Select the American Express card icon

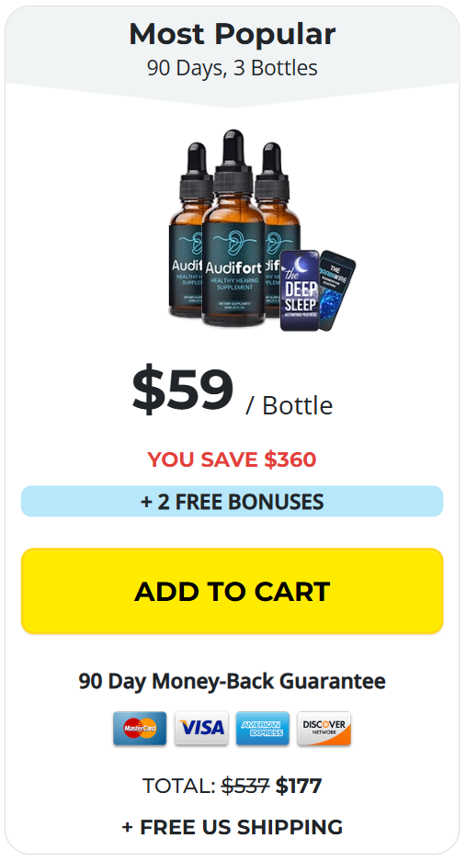pos(263,729)
